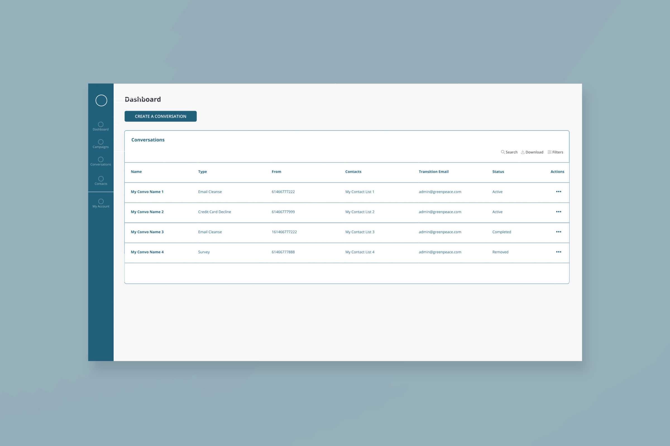The image size is (670, 446).
Task: Sort by the Type column header
Action: 203,171
